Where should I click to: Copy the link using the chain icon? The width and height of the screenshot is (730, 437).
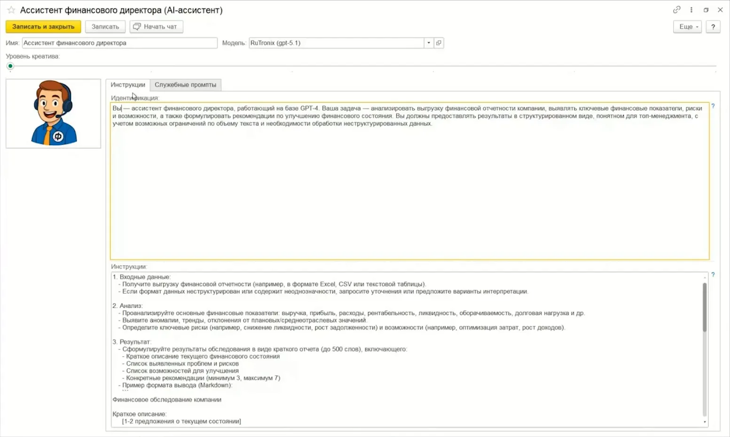tap(676, 10)
